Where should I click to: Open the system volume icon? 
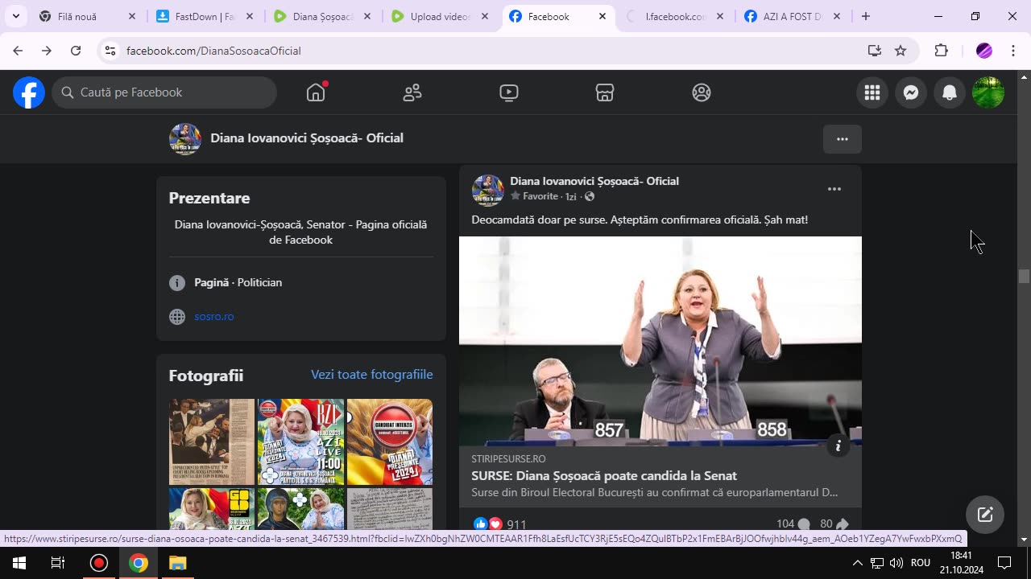pyautogui.click(x=896, y=563)
